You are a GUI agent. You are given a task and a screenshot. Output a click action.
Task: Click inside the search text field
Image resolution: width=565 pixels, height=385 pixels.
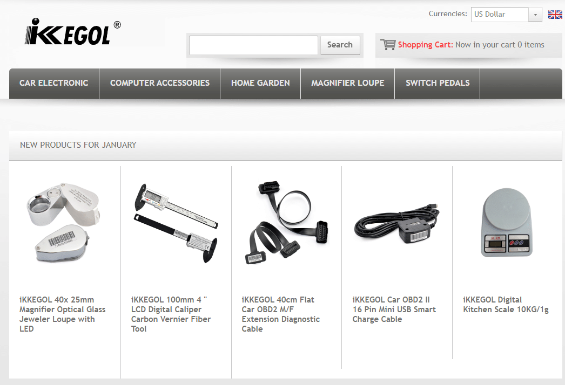click(253, 45)
